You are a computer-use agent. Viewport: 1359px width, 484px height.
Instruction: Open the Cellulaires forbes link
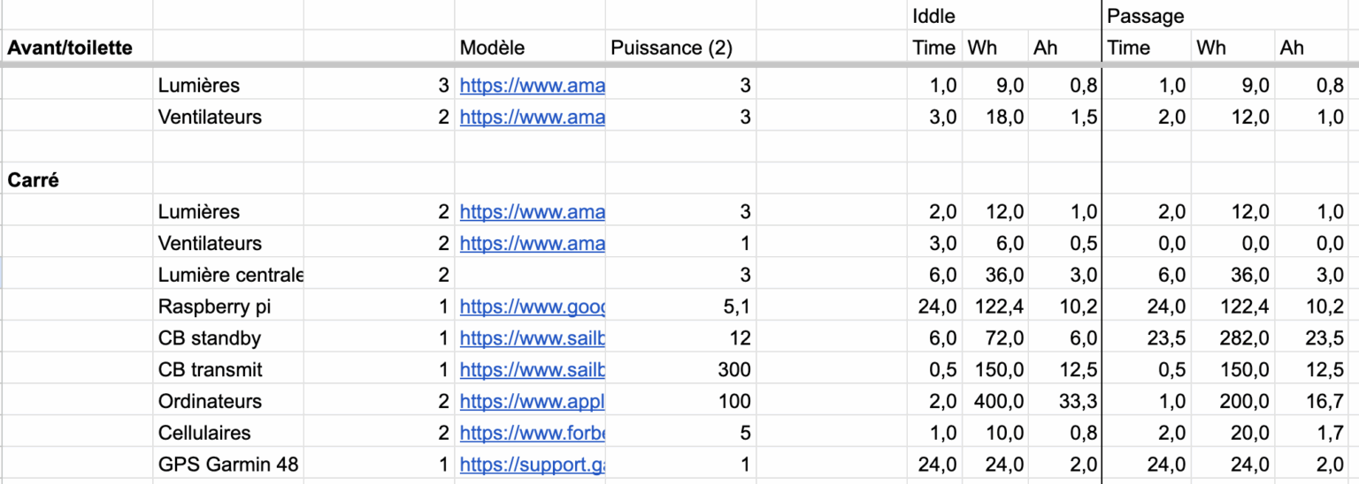click(532, 433)
